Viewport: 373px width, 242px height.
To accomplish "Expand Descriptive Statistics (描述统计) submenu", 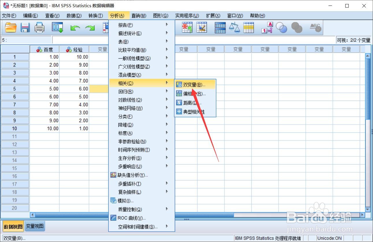I will tap(142, 33).
